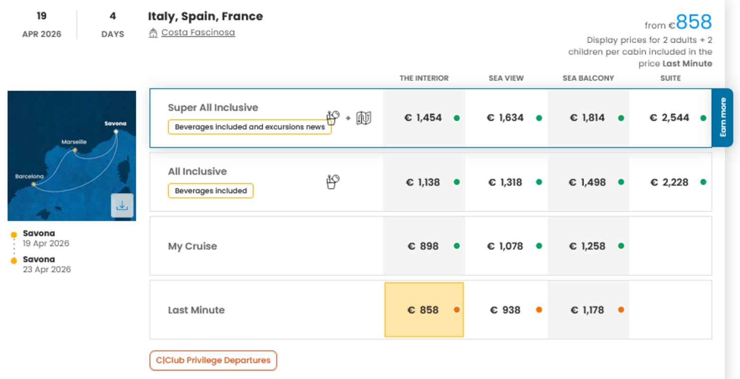This screenshot has height=379, width=740.
Task: Click the Beverages included badge
Action: [211, 191]
